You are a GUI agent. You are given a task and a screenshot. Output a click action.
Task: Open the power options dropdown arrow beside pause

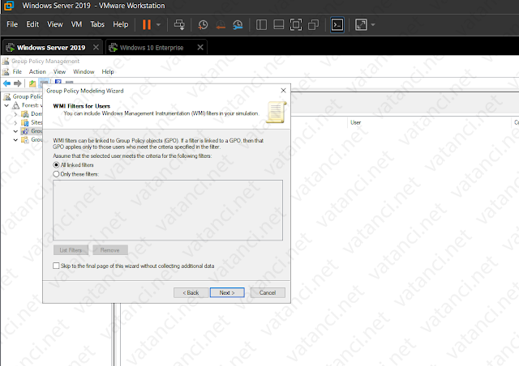(x=159, y=24)
